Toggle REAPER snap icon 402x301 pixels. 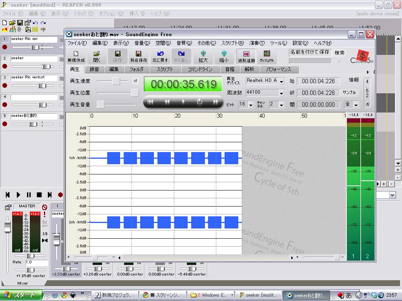click(x=43, y=29)
